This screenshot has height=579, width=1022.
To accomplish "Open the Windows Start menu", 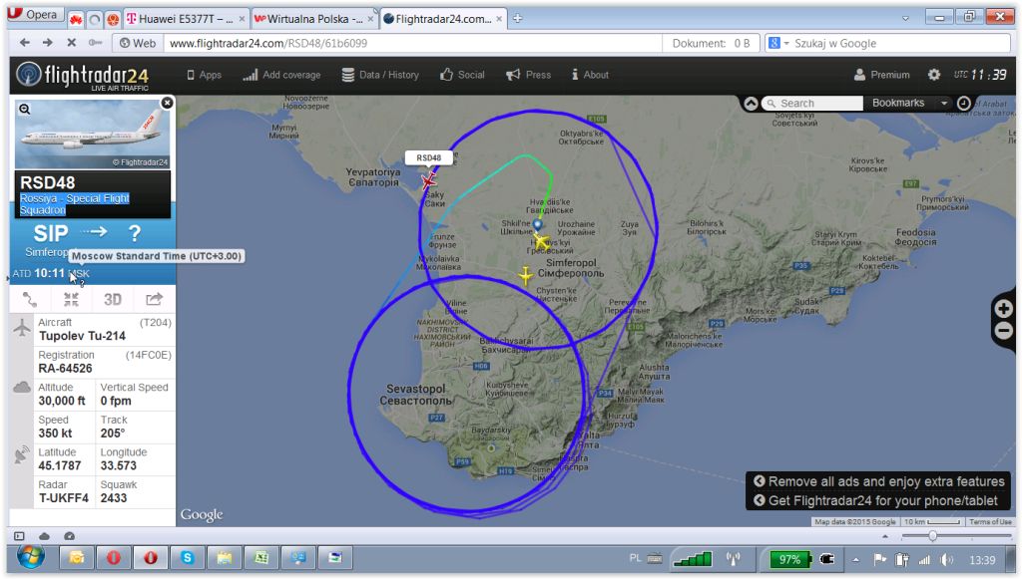I will click(x=31, y=557).
